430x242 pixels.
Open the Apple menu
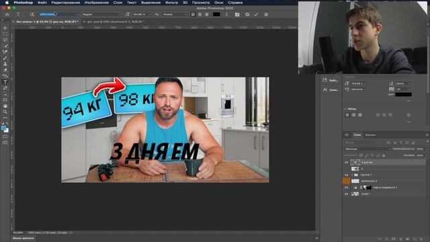click(x=7, y=3)
